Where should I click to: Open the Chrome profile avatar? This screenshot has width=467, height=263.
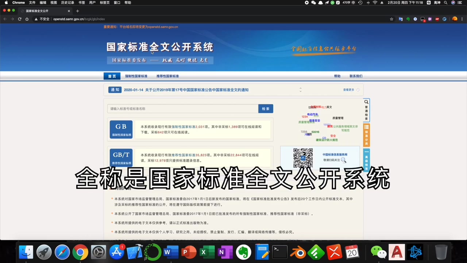click(x=455, y=19)
